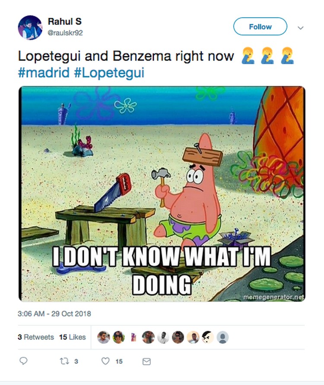Send tweet via the envelope message icon

coord(146,361)
